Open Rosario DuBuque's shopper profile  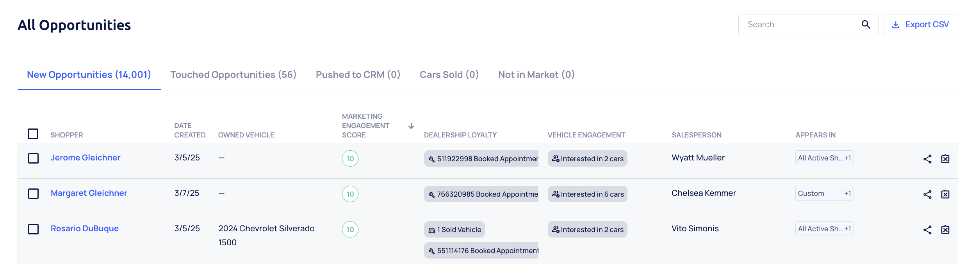pyautogui.click(x=85, y=229)
